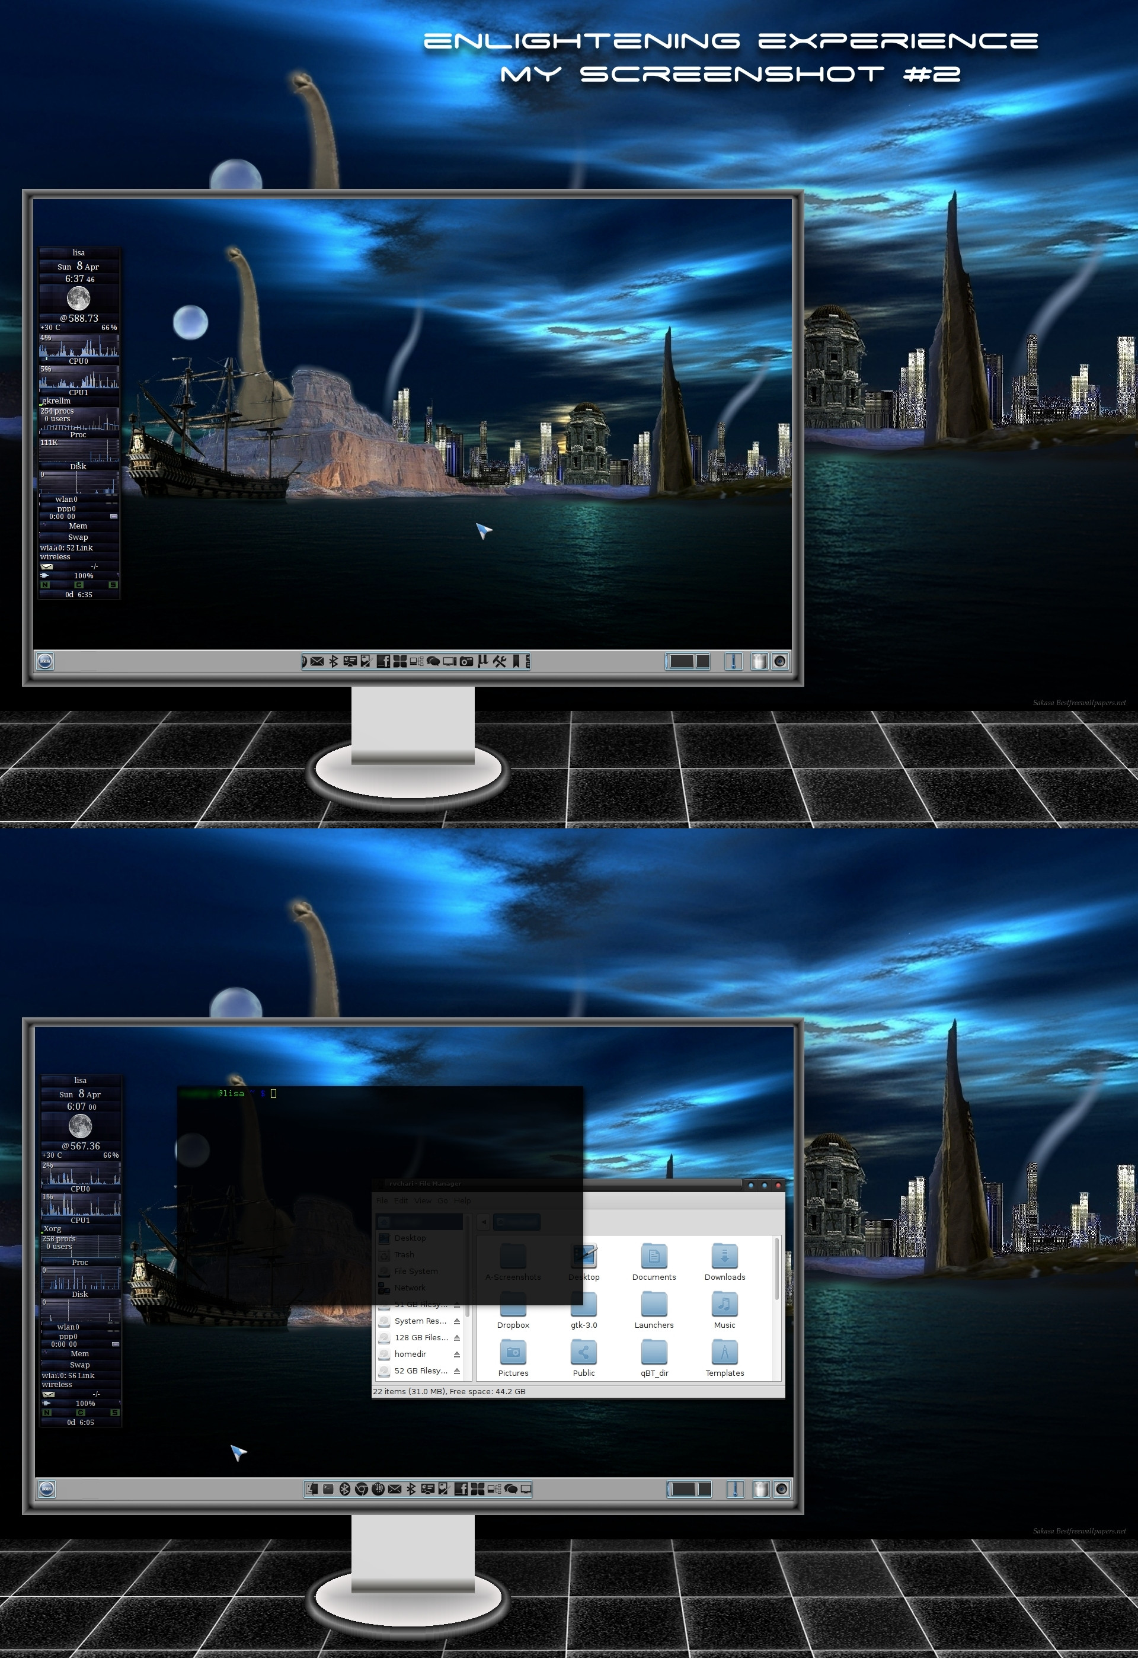This screenshot has height=1662, width=1138.
Task: Switch to second pager desktop, lower monitor
Action: [705, 1489]
